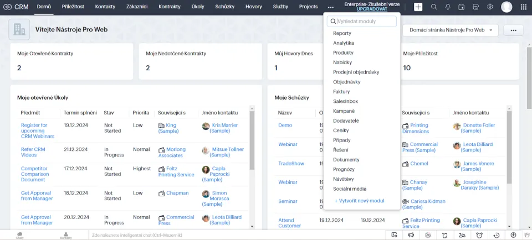Open the Zia assistant icon
Screen dimensions: 532x240
[462, 235]
